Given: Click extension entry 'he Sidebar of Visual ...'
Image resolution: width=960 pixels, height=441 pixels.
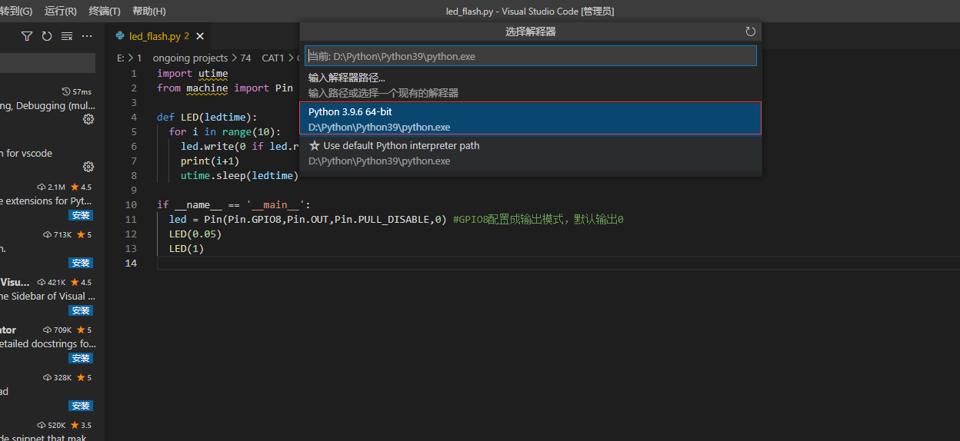Looking at the screenshot, I should point(48,296).
